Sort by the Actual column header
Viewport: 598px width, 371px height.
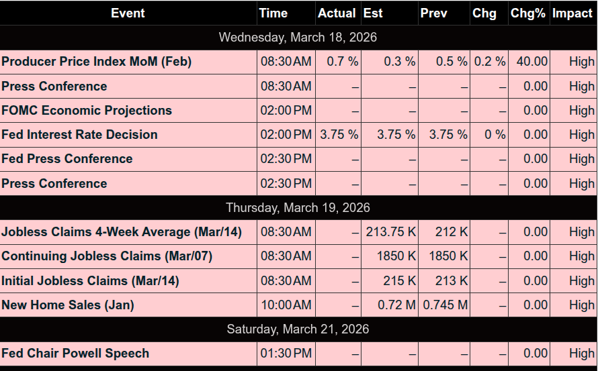337,13
